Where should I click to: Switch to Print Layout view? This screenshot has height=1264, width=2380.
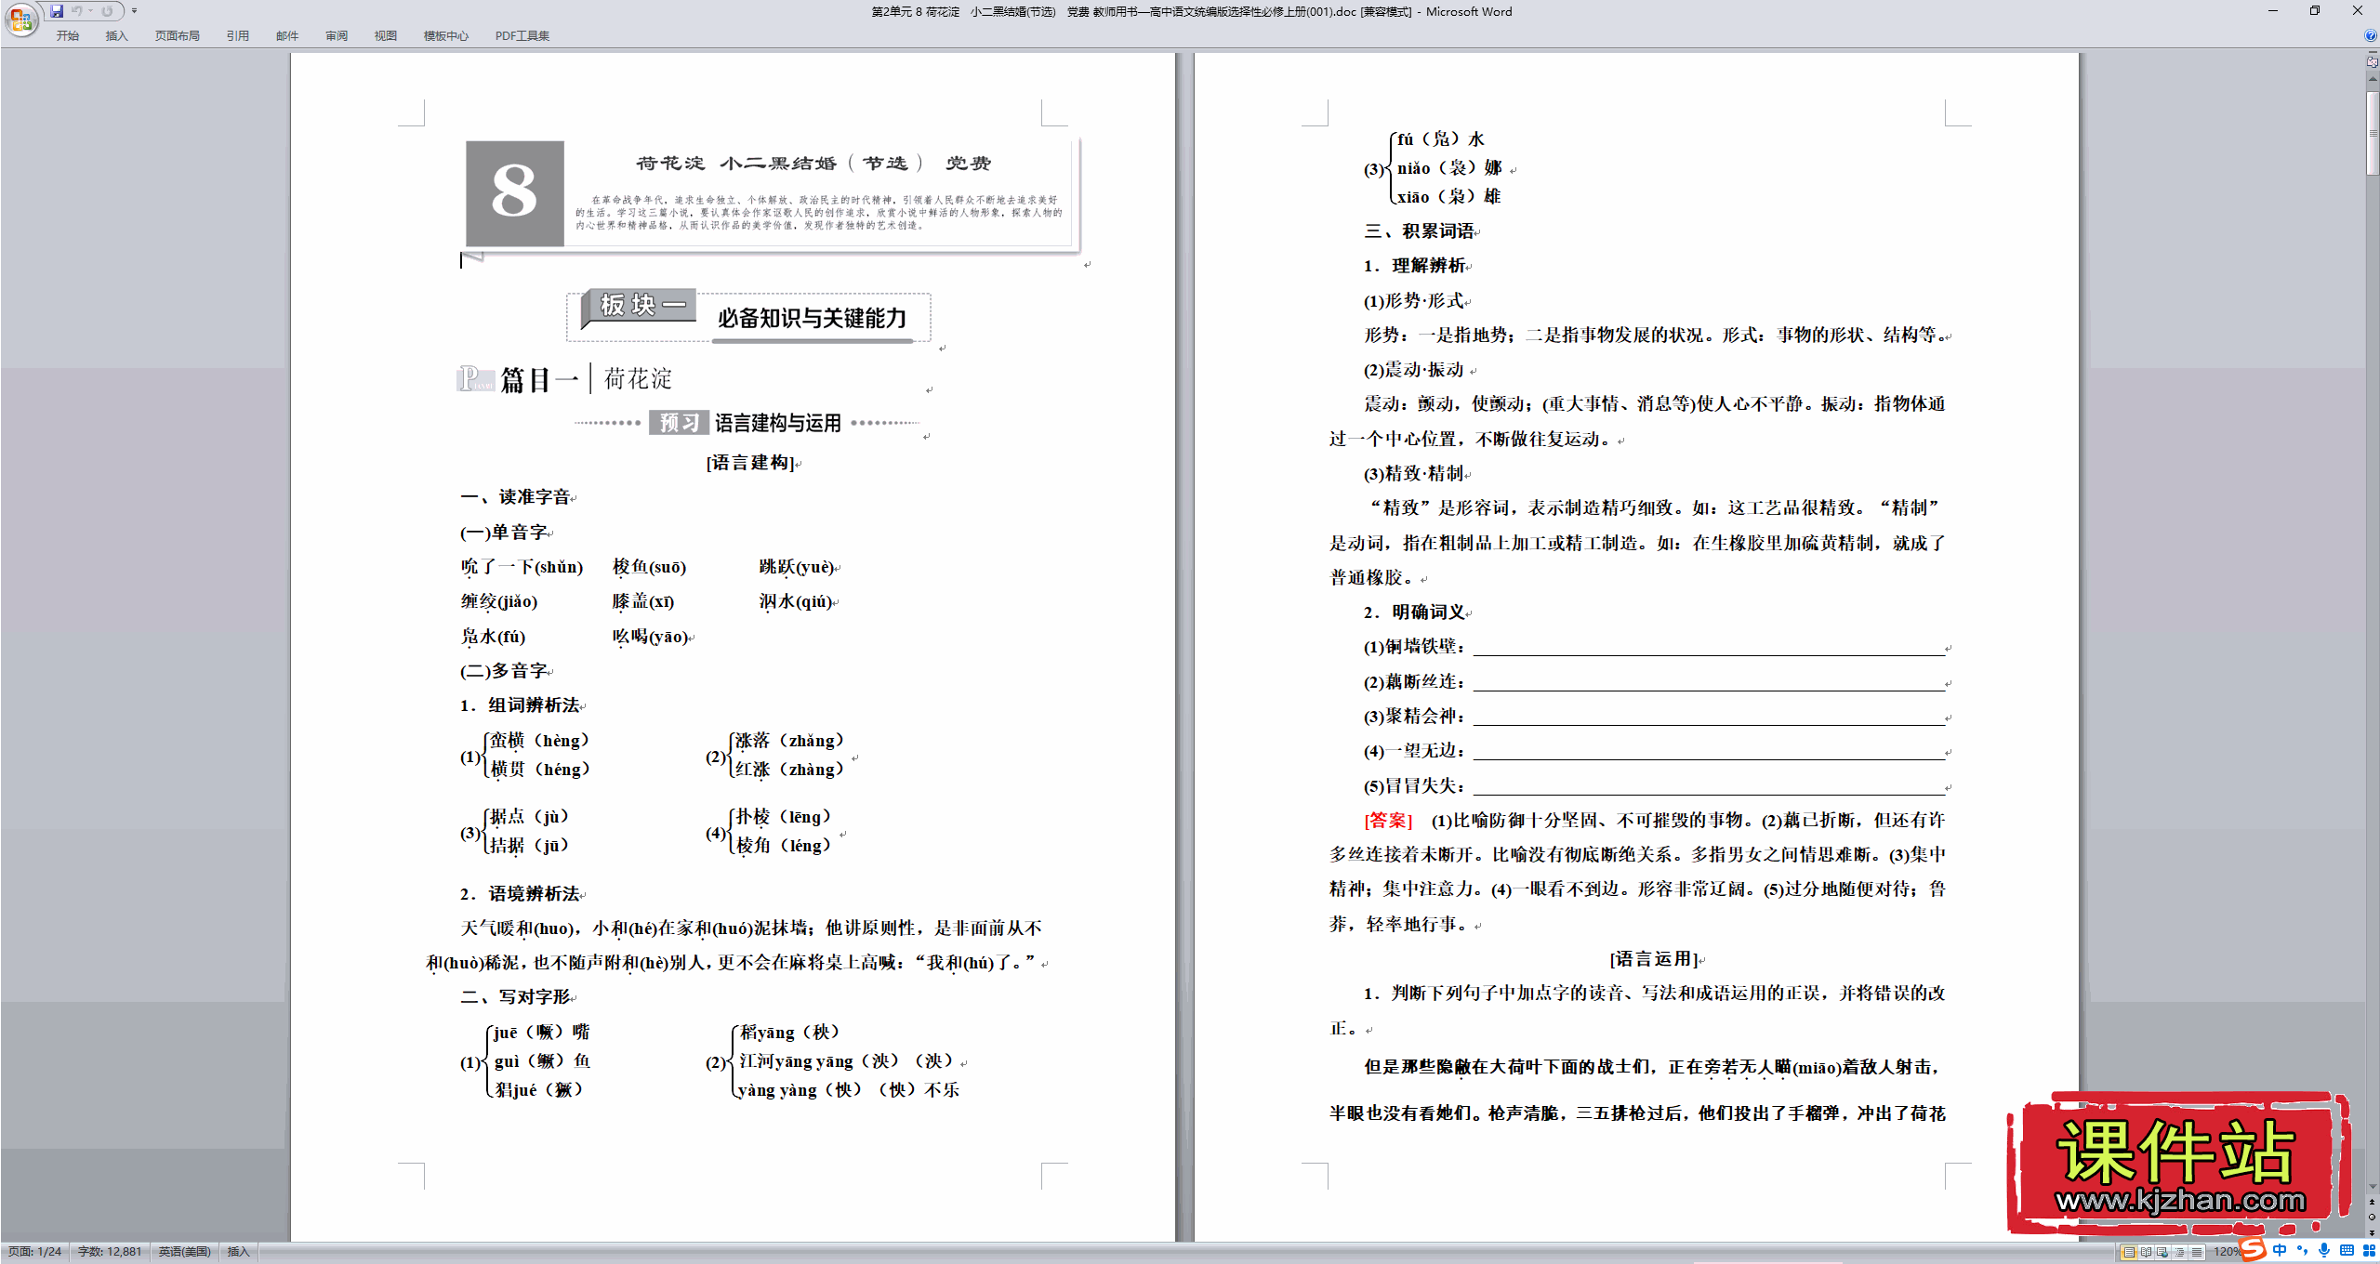tap(2129, 1253)
